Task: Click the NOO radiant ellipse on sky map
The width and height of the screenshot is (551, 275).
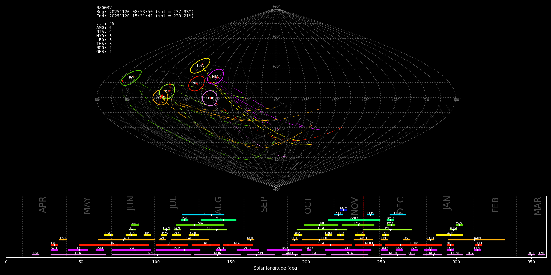Action: [x=197, y=83]
